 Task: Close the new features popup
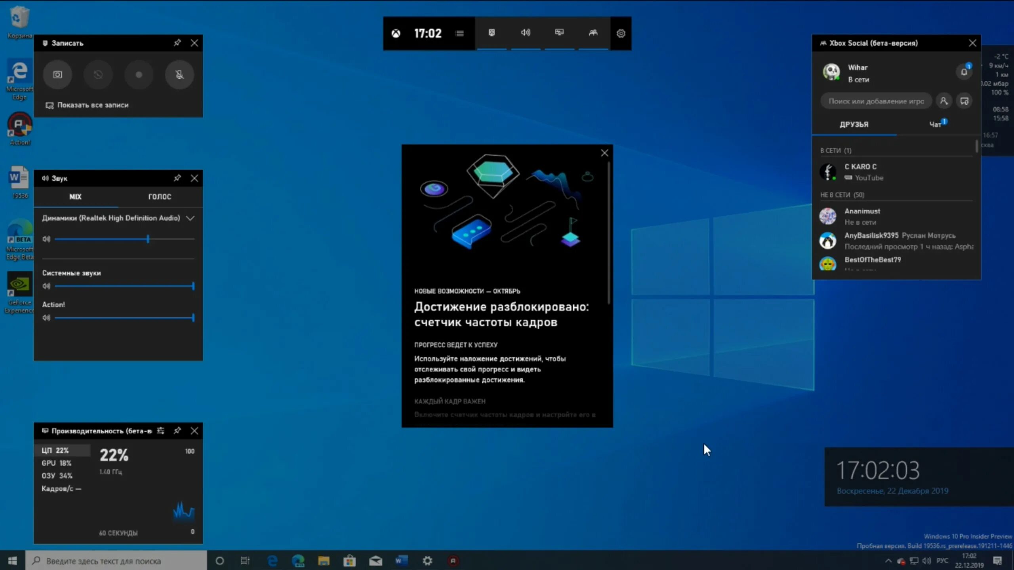tap(604, 153)
